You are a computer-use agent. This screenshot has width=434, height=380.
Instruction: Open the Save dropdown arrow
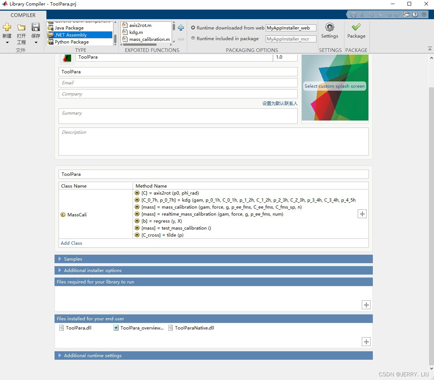point(36,43)
